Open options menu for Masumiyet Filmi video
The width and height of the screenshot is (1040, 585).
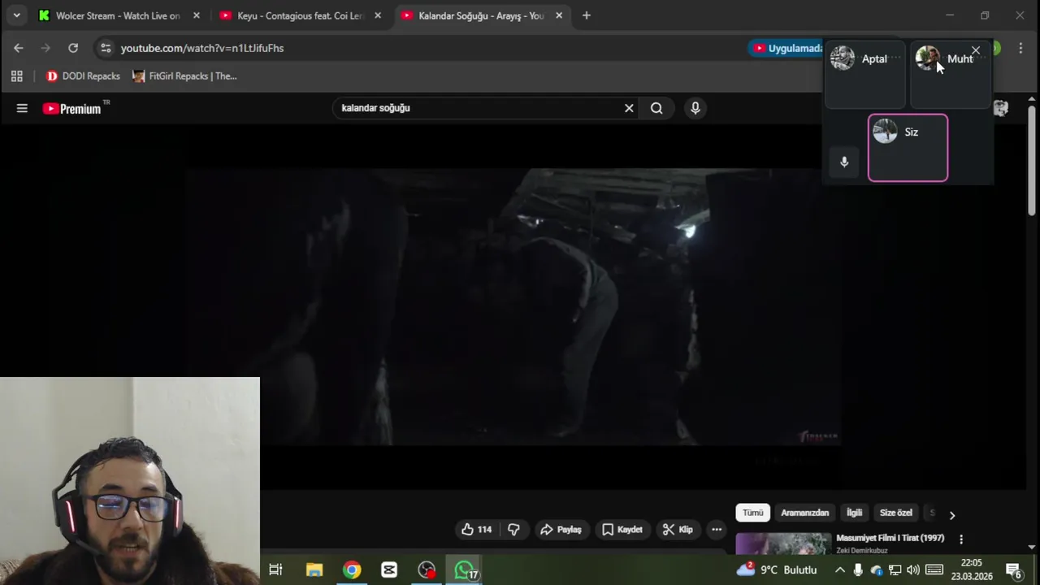point(961,539)
